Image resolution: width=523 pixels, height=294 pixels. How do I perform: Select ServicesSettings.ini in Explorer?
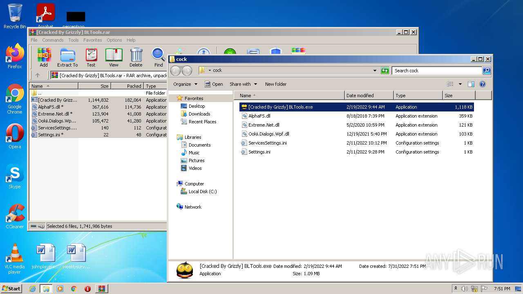[x=267, y=143]
